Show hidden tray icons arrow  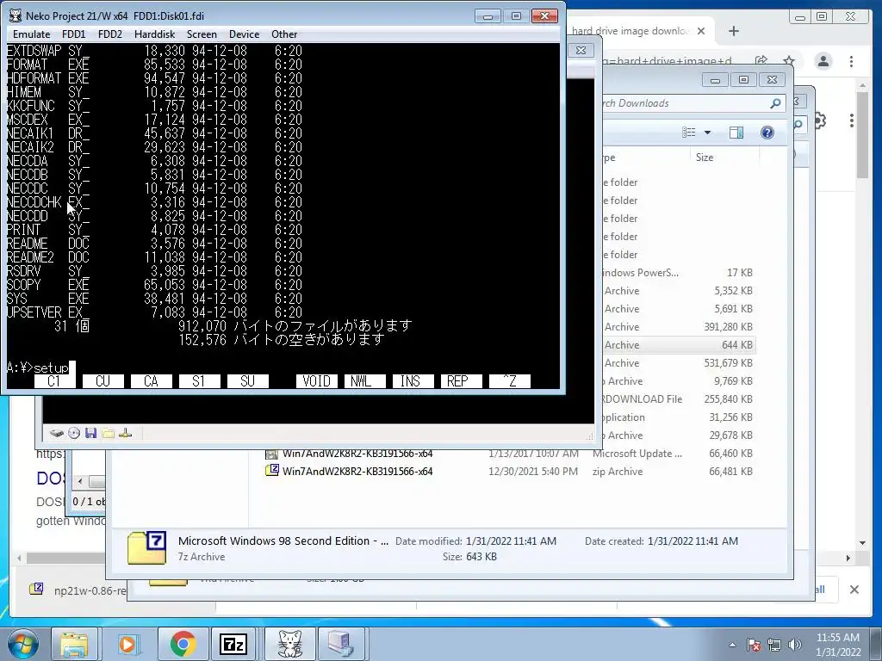pos(732,645)
